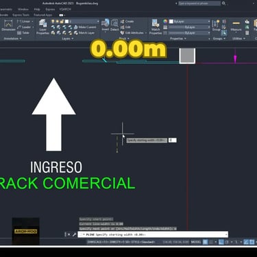Select the Leader tool
The image size is (257, 257).
[24, 27]
